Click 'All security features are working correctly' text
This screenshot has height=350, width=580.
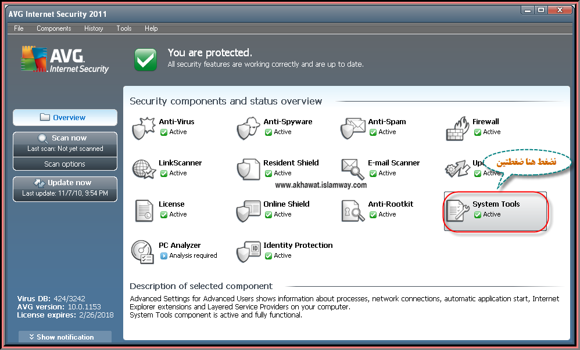[266, 64]
